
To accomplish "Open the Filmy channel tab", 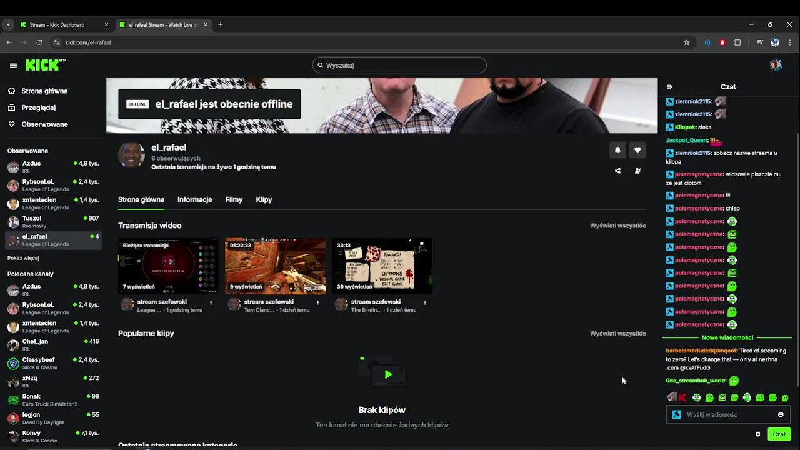I will [x=234, y=199].
